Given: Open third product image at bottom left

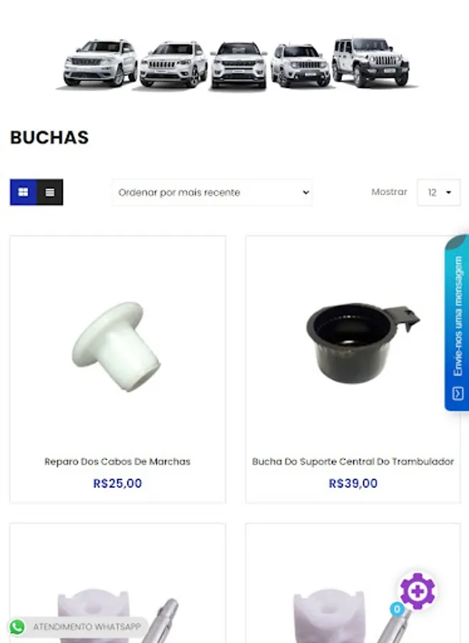Looking at the screenshot, I should pos(118,615).
